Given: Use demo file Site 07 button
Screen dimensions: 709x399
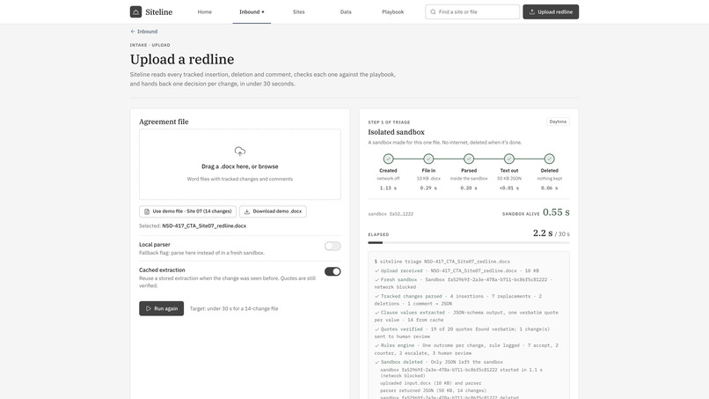Looking at the screenshot, I should click(x=187, y=211).
